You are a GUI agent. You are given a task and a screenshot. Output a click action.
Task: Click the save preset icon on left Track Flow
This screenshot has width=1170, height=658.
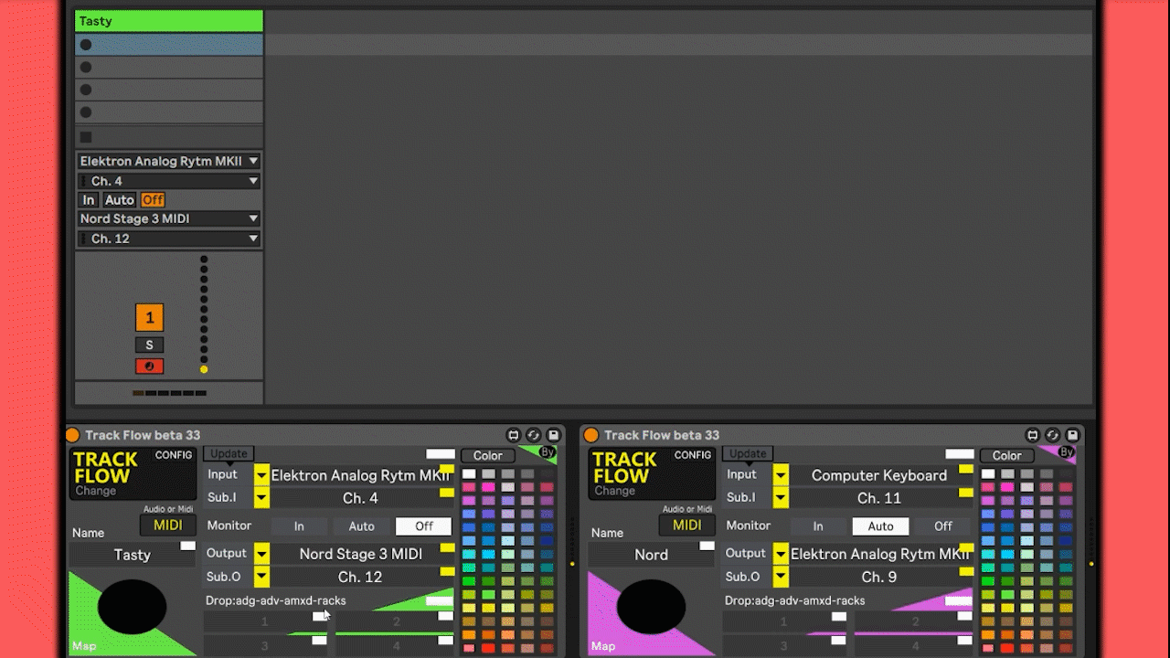point(554,436)
